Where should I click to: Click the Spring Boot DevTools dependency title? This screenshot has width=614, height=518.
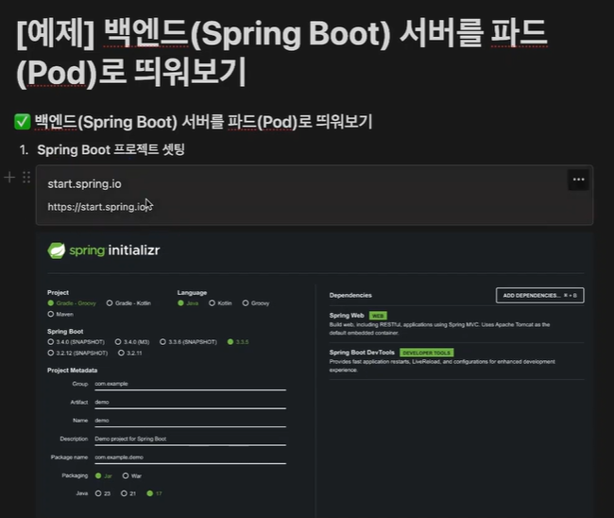pos(362,353)
